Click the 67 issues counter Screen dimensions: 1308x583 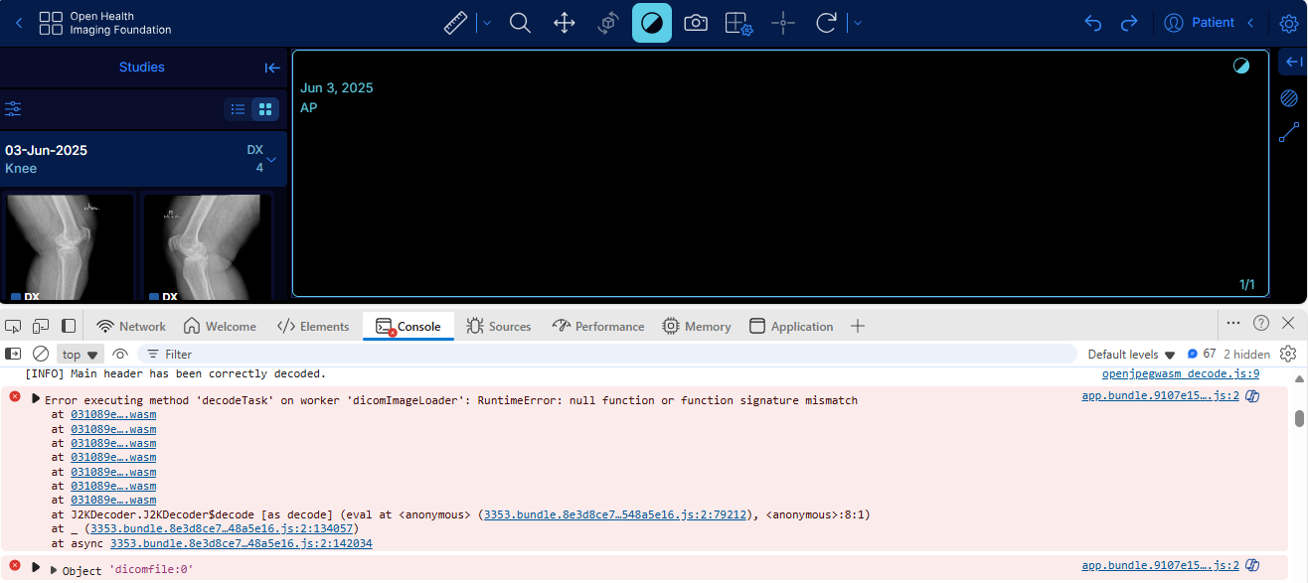point(1202,355)
